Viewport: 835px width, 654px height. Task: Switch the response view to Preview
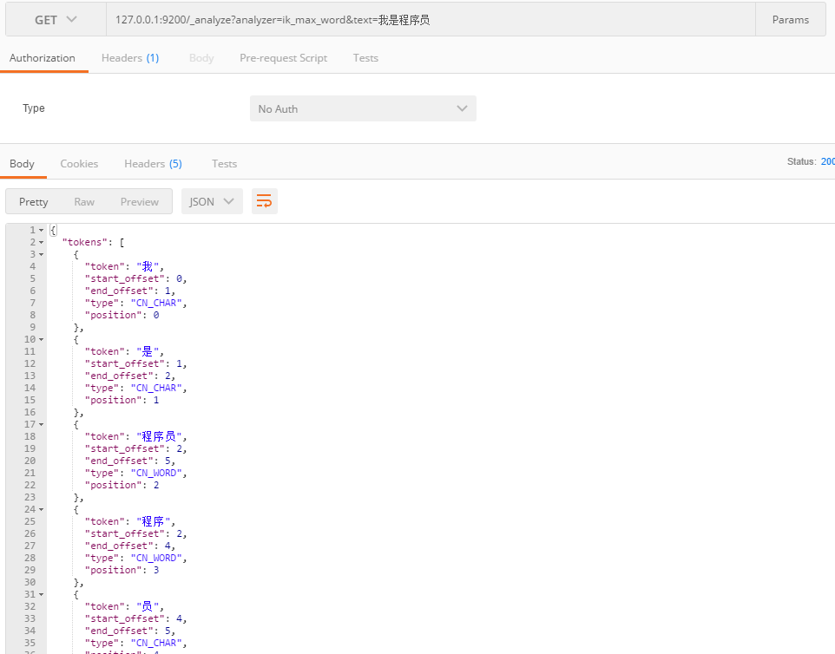point(140,202)
